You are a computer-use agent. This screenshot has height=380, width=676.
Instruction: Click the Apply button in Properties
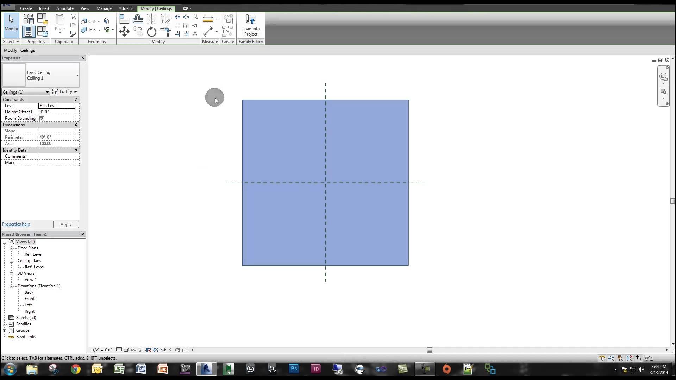coord(66,224)
